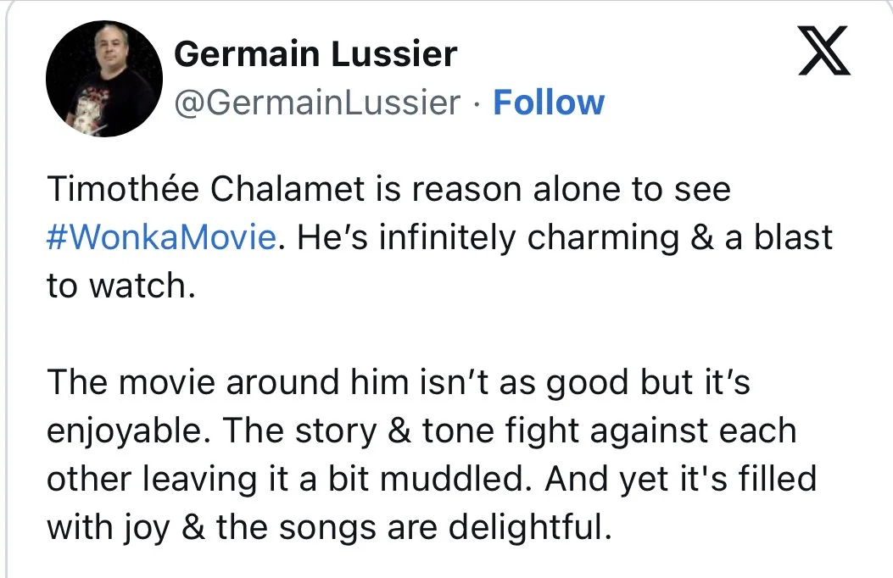Image resolution: width=893 pixels, height=578 pixels.
Task: Click the X logo icon
Action: [x=824, y=51]
